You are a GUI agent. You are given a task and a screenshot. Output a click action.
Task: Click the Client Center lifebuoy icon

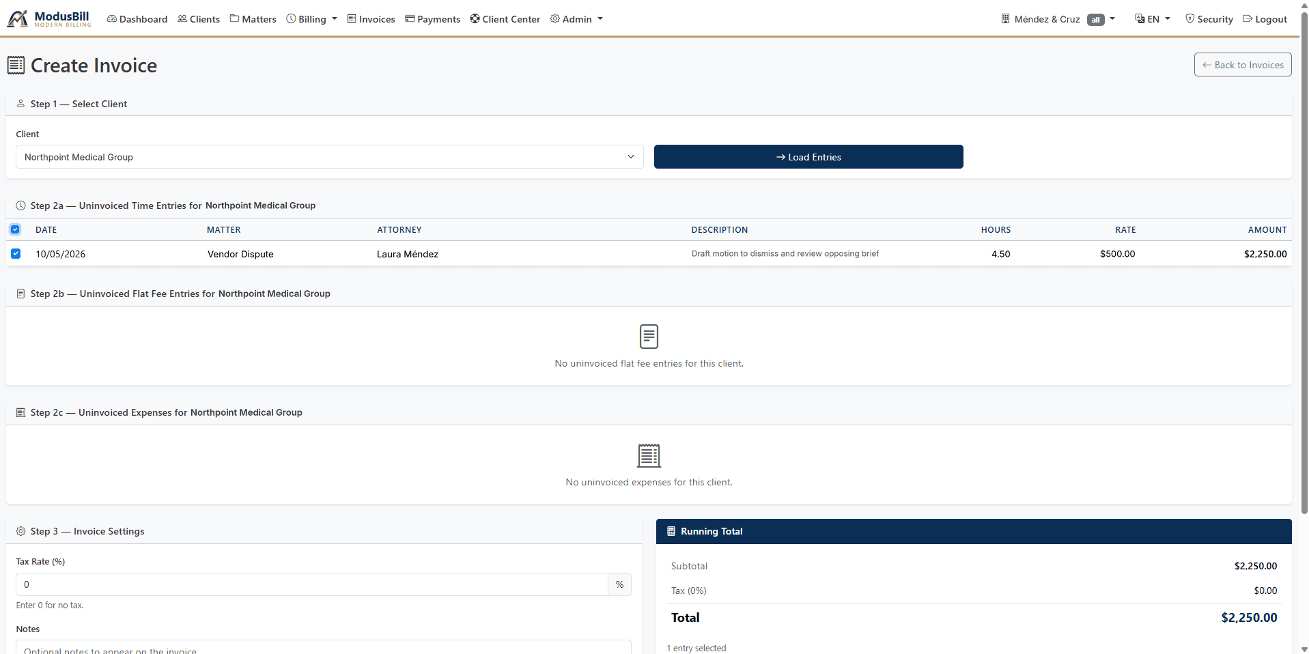pyautogui.click(x=475, y=19)
